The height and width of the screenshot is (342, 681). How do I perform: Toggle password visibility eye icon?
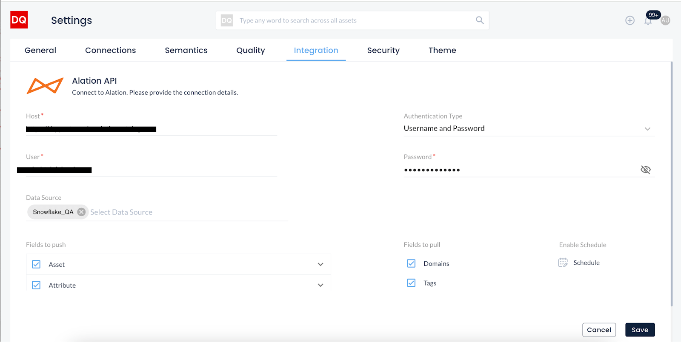pyautogui.click(x=646, y=170)
